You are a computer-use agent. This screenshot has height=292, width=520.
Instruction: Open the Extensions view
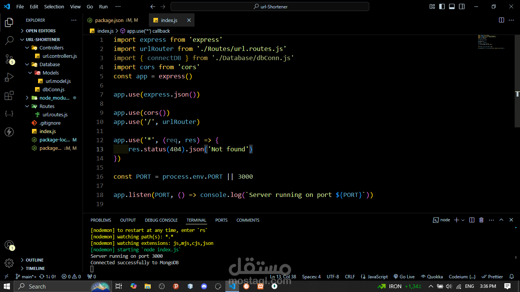pos(9,96)
